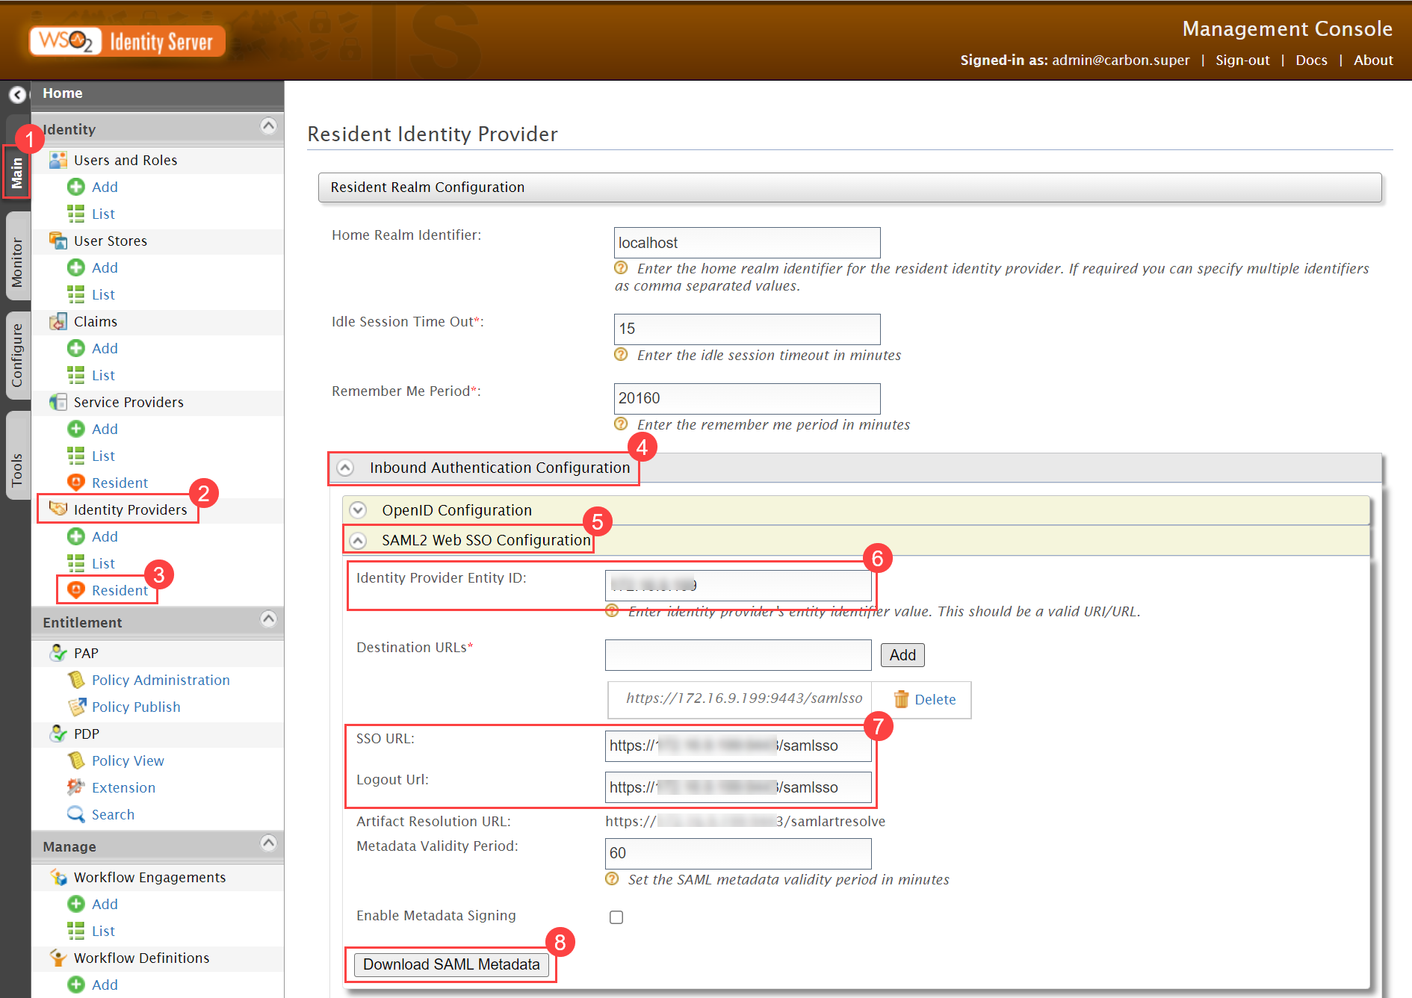Expand the OpenID Configuration section
This screenshot has width=1412, height=998.
358,509
